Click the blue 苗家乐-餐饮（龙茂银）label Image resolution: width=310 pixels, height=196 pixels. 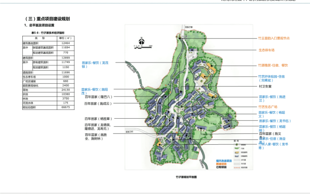click(95, 65)
